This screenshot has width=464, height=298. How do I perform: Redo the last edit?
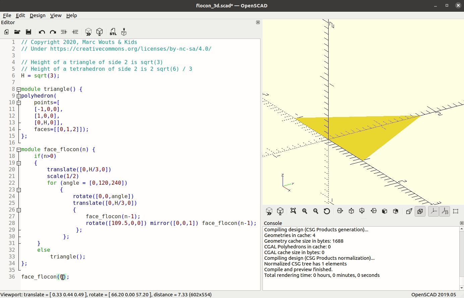53,32
